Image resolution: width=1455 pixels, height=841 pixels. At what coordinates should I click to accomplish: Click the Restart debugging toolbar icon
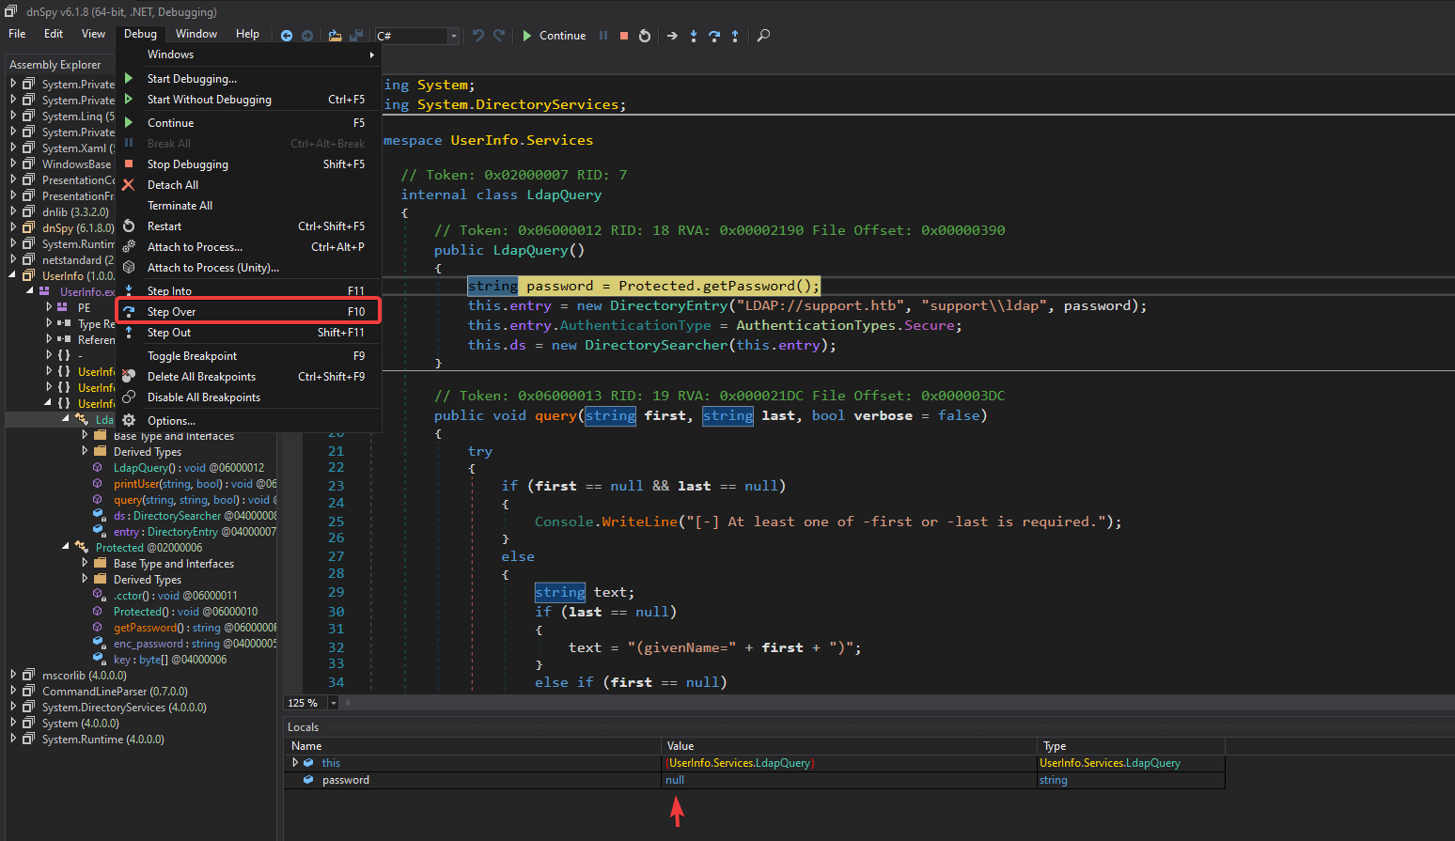point(645,36)
